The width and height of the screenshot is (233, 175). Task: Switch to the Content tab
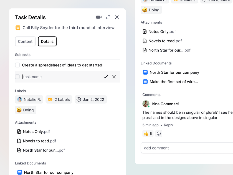[25, 41]
